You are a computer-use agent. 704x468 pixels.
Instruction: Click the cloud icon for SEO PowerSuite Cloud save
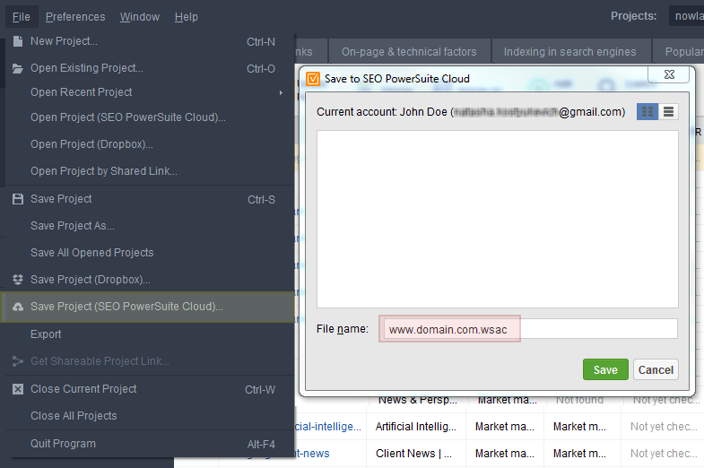tap(18, 307)
